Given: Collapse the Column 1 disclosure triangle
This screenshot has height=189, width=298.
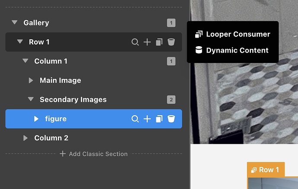Looking at the screenshot, I should tap(25, 61).
